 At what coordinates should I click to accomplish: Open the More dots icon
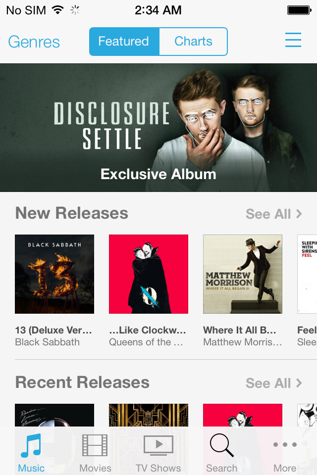point(285,444)
